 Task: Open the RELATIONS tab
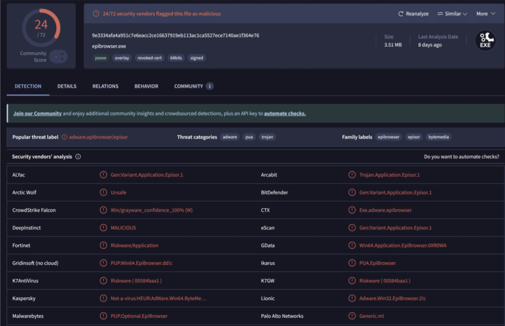105,86
